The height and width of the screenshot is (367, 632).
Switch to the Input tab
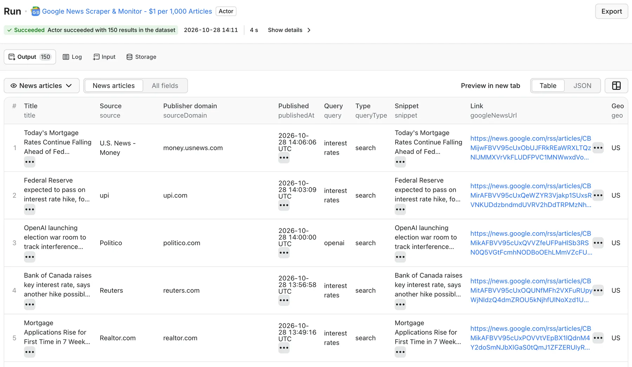click(x=104, y=57)
